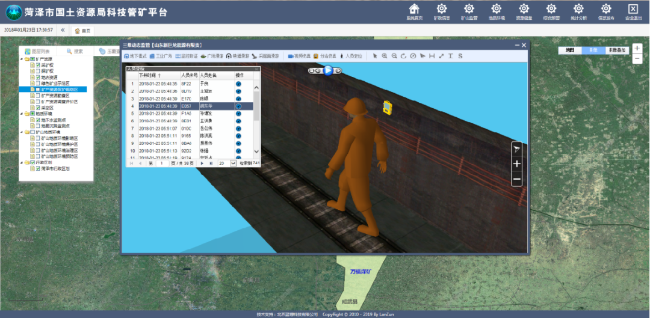650x318 pixels.
Task: Toggle 采矿权 layer checkbox
Action: 38,65
